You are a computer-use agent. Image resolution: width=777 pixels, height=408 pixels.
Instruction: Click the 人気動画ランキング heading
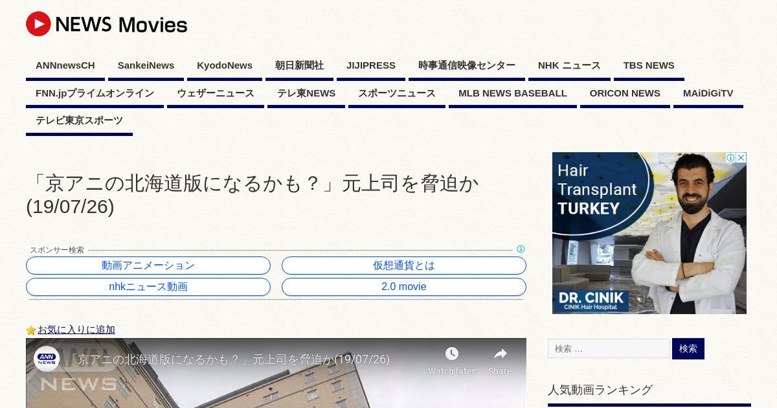pos(600,390)
